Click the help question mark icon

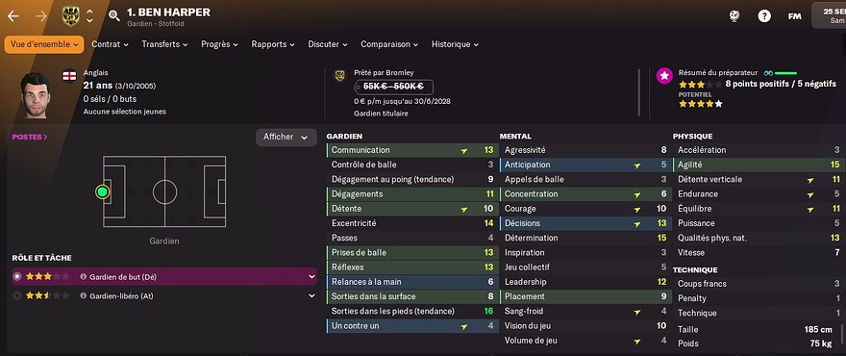coord(764,16)
